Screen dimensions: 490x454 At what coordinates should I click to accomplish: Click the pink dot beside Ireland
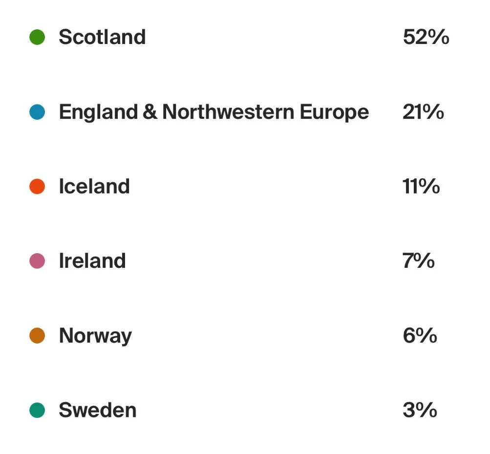(x=37, y=261)
